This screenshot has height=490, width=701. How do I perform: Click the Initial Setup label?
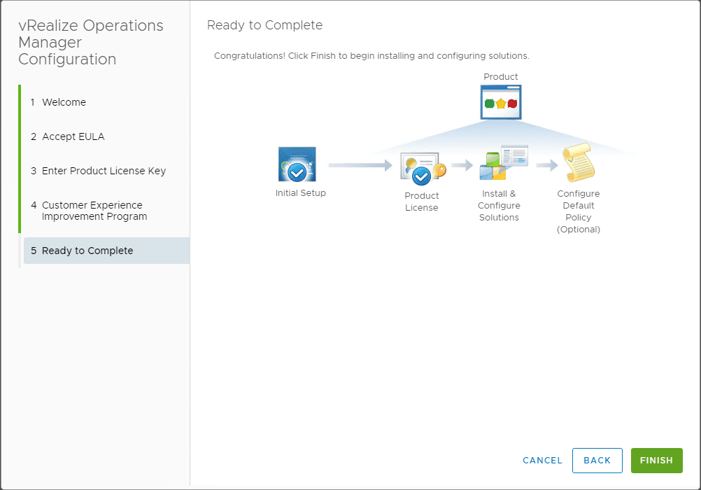point(301,193)
